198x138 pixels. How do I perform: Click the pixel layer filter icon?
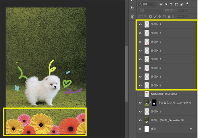click(x=161, y=4)
